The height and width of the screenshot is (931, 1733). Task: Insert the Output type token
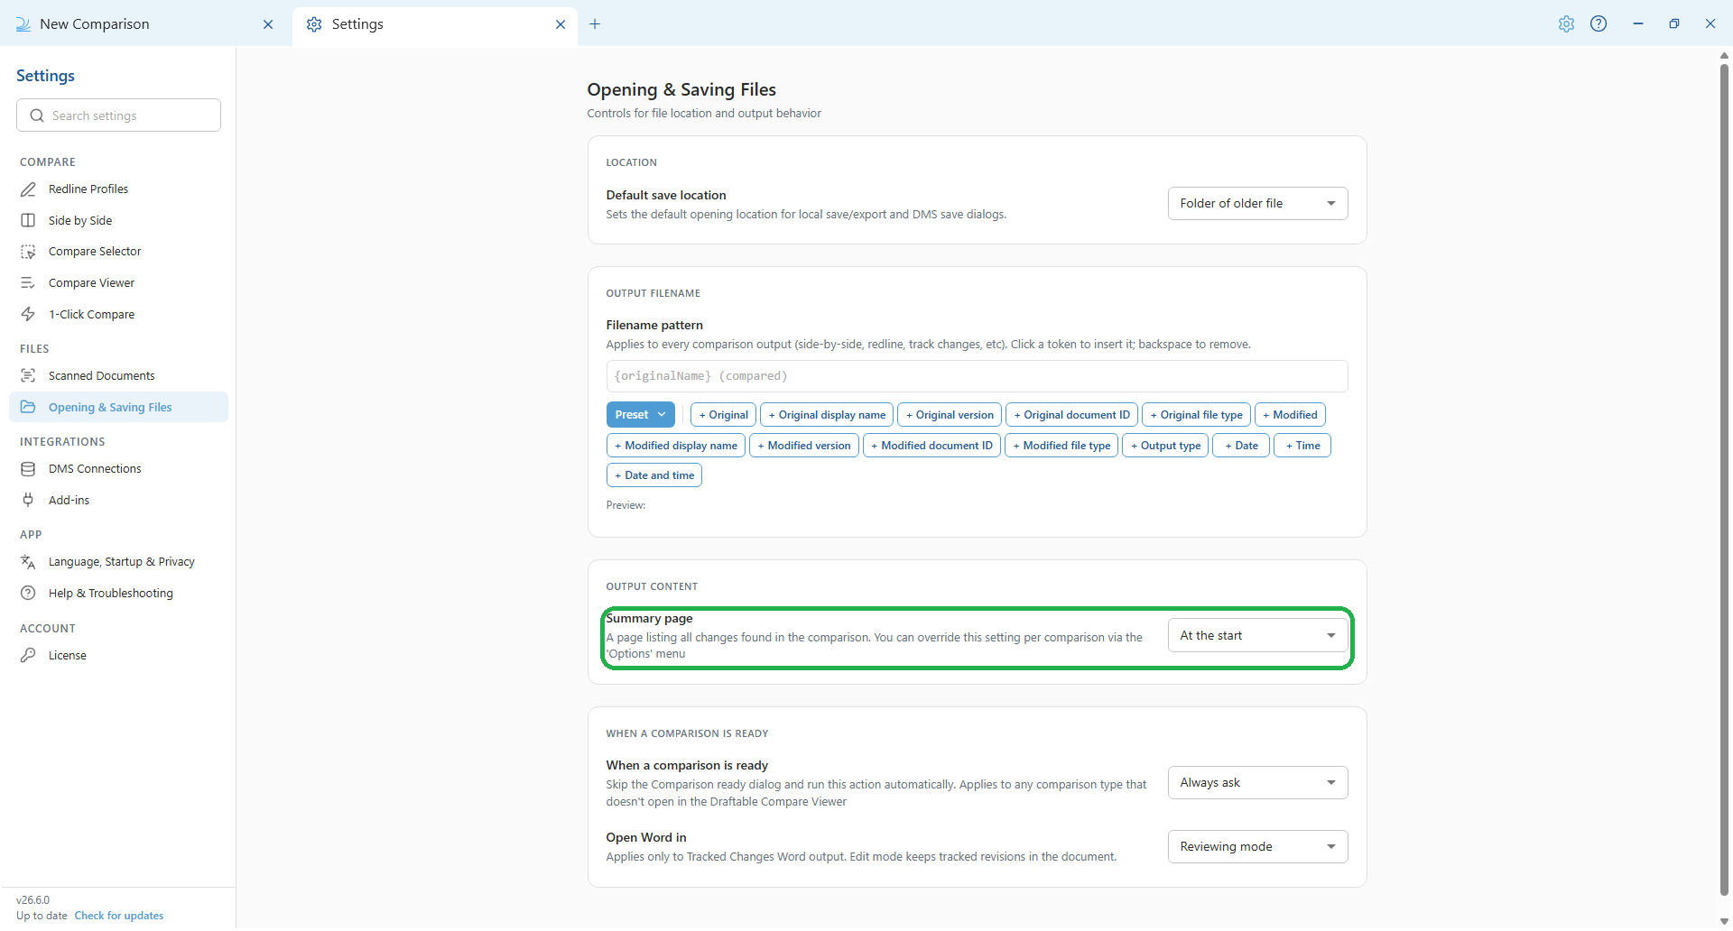(1165, 446)
